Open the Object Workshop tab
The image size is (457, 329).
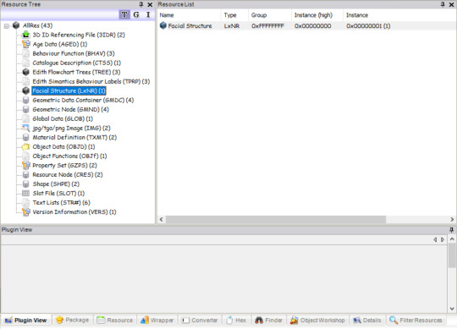click(x=317, y=321)
